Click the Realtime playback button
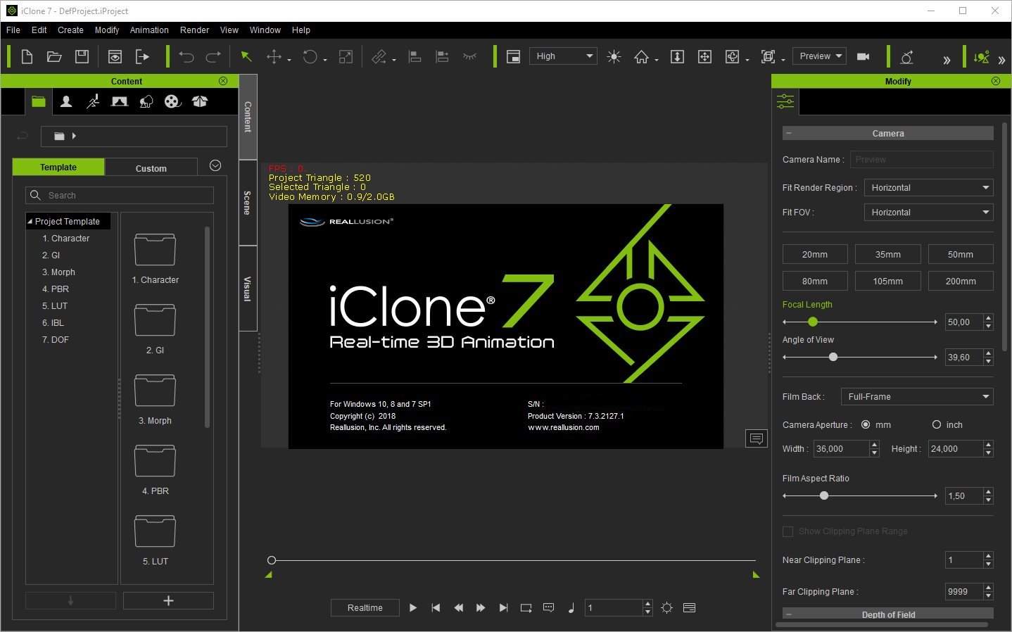The width and height of the screenshot is (1012, 632). click(x=365, y=607)
